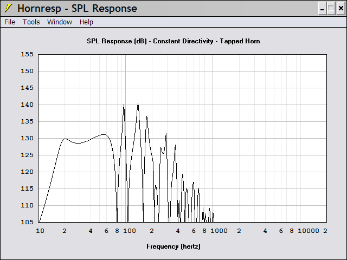Image resolution: width=347 pixels, height=260 pixels.
Task: Click the 105 dB y-axis label
Action: coord(27,222)
